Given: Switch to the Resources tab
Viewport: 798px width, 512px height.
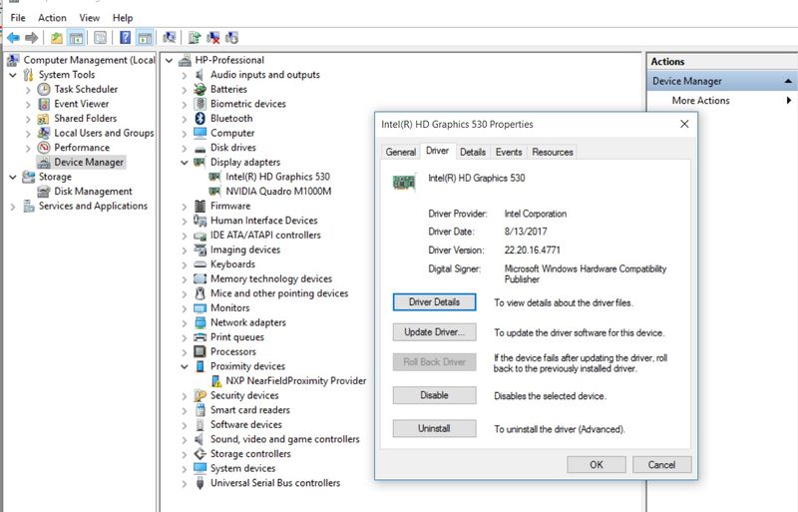Looking at the screenshot, I should [x=553, y=152].
